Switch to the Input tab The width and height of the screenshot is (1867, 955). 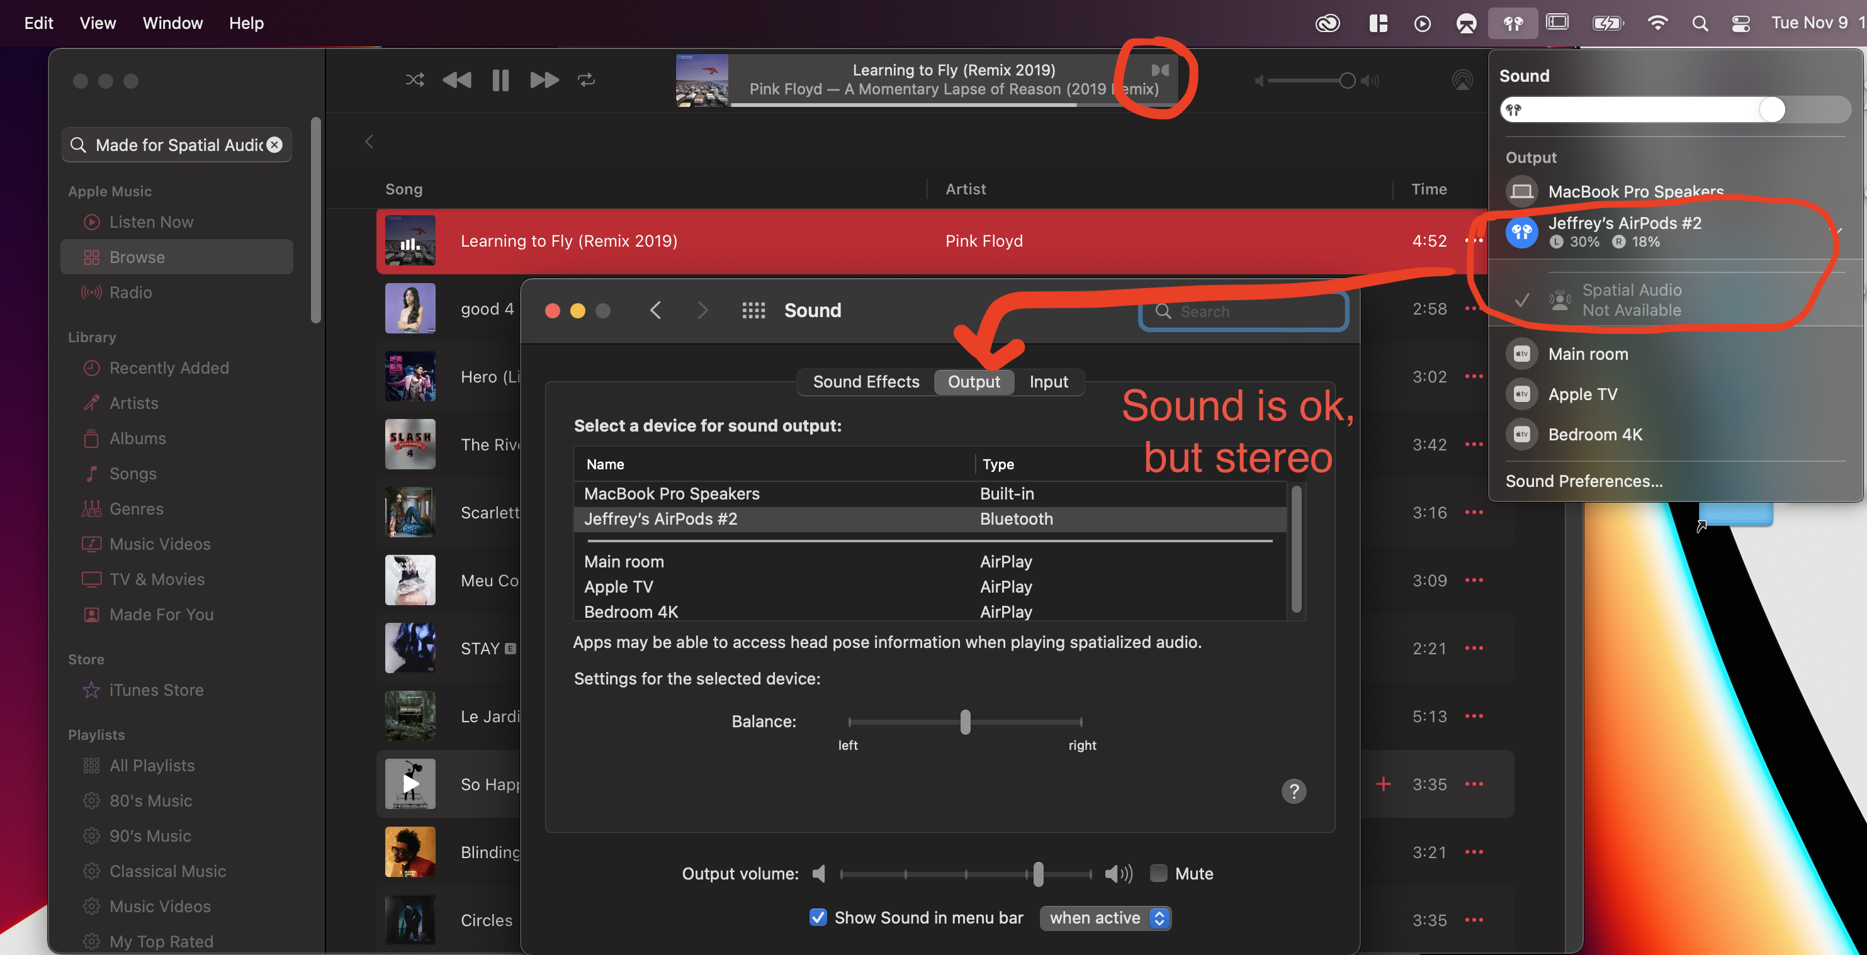(1048, 382)
